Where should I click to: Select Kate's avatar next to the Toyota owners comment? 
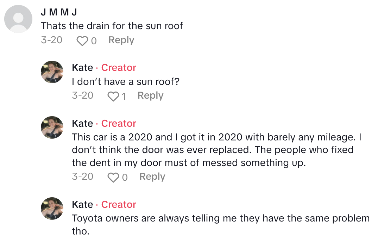[52, 209]
